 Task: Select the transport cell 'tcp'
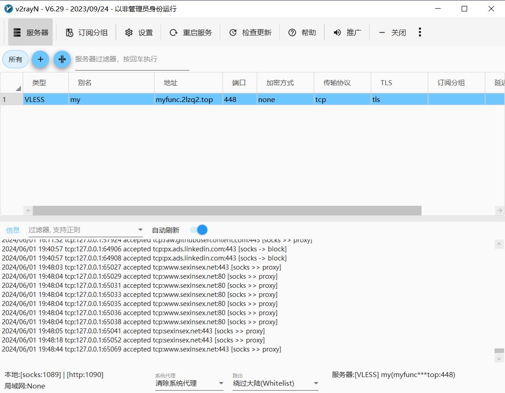(343, 99)
